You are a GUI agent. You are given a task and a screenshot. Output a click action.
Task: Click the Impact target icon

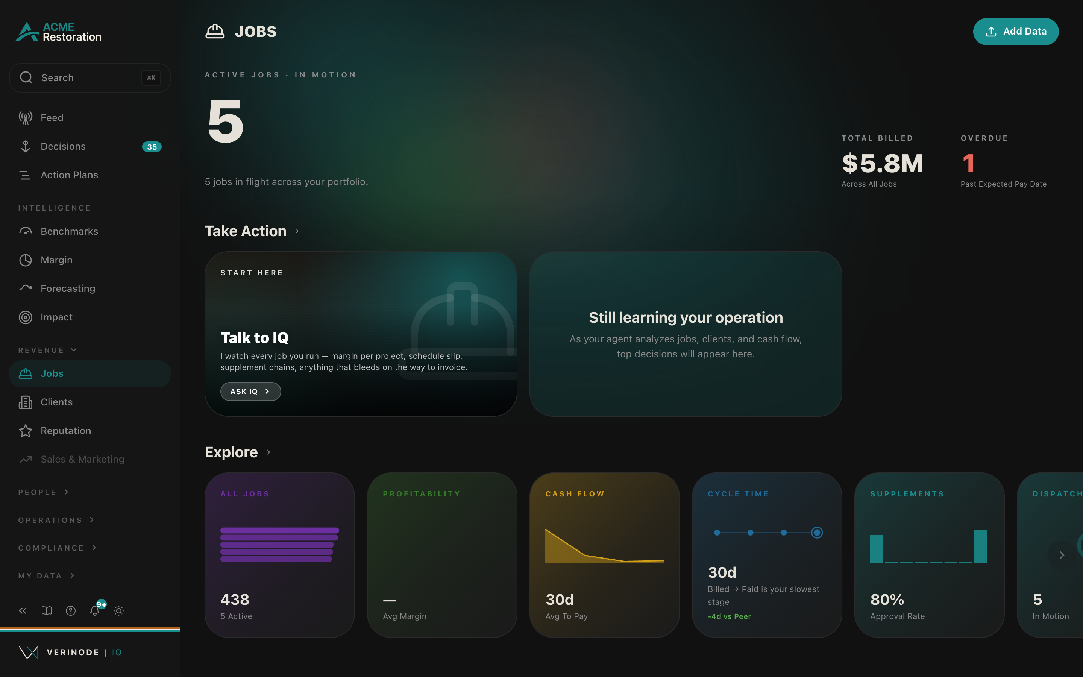tap(26, 317)
